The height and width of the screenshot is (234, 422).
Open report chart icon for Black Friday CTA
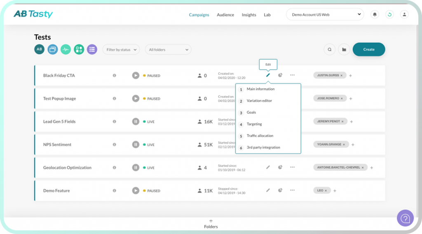point(280,75)
